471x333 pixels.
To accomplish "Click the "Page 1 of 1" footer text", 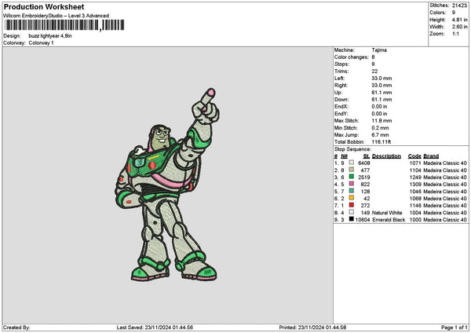I will [455, 328].
